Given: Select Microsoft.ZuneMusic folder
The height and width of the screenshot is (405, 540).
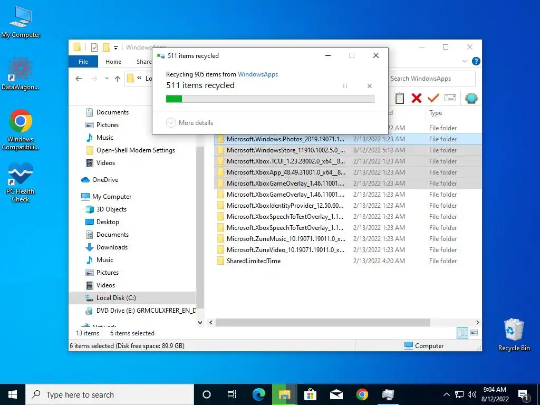Looking at the screenshot, I should pyautogui.click(x=348, y=239).
